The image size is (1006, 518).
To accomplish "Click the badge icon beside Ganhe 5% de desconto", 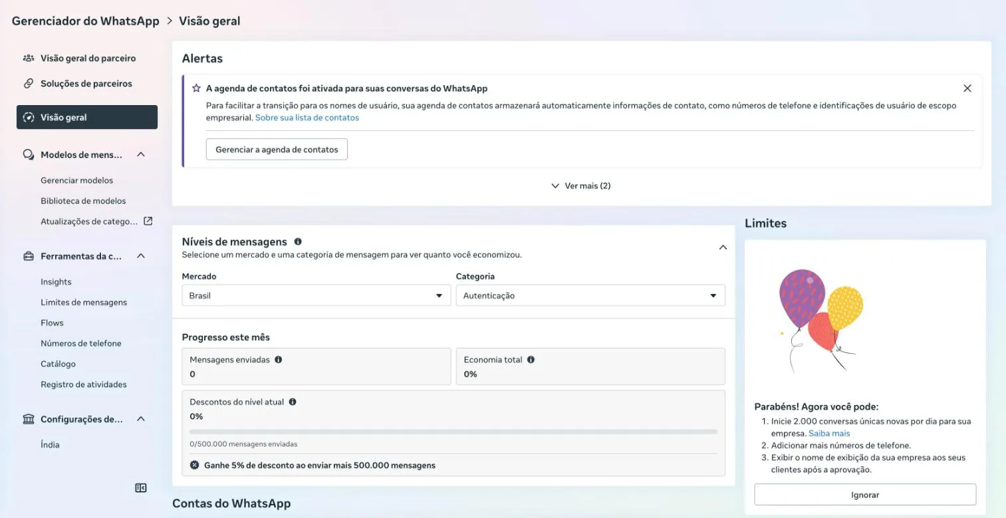I will pyautogui.click(x=194, y=465).
